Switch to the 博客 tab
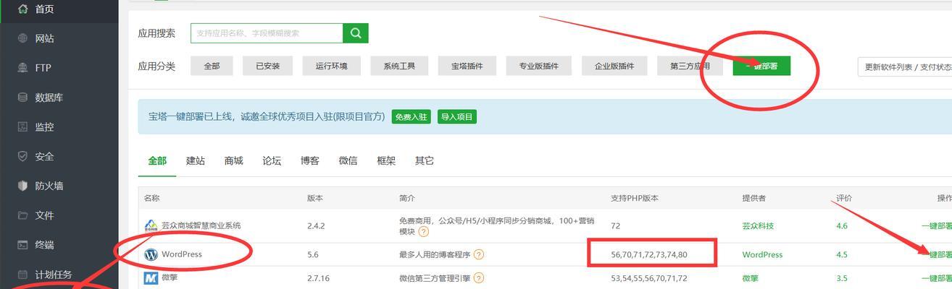The image size is (952, 289). (310, 160)
